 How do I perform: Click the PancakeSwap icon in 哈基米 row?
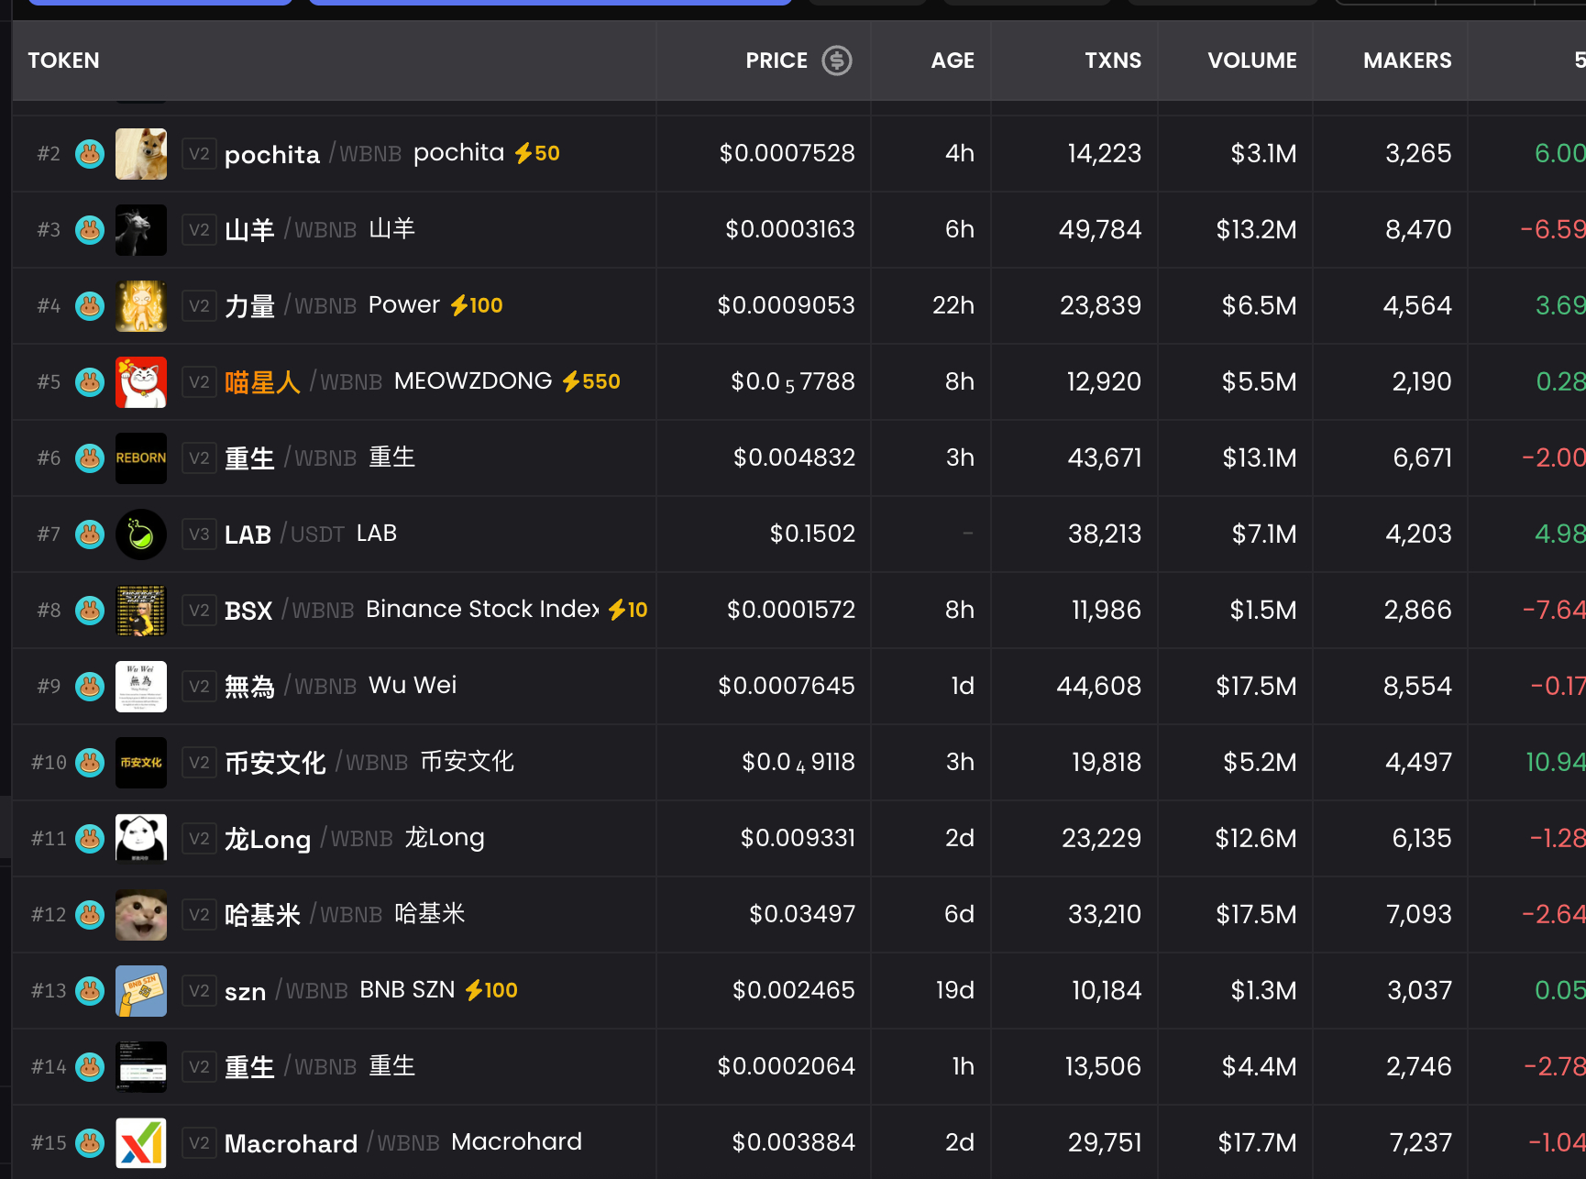coord(90,914)
